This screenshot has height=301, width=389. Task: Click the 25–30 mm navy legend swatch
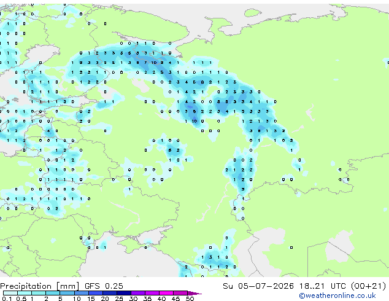coord(123,293)
